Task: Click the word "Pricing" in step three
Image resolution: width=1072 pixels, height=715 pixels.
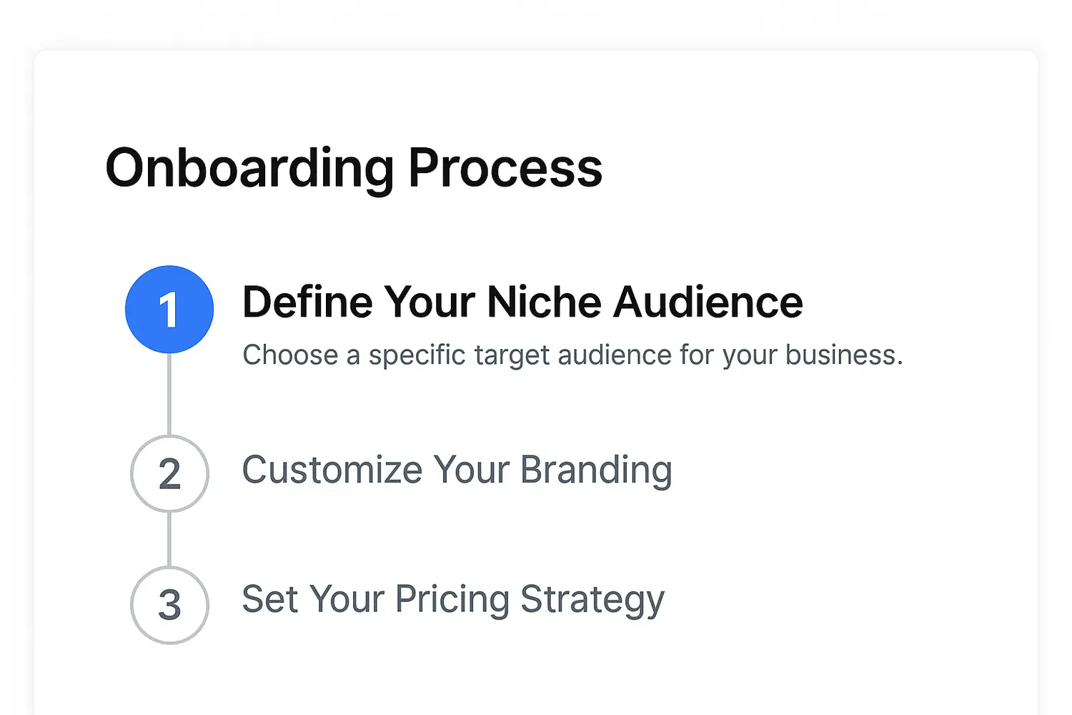Action: [x=452, y=600]
